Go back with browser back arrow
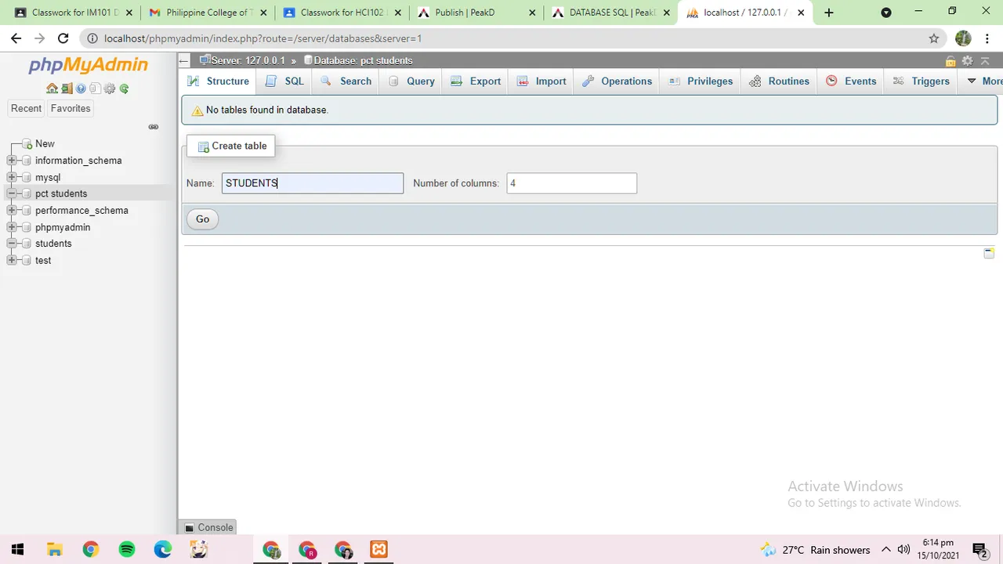1003x564 pixels. [x=16, y=38]
